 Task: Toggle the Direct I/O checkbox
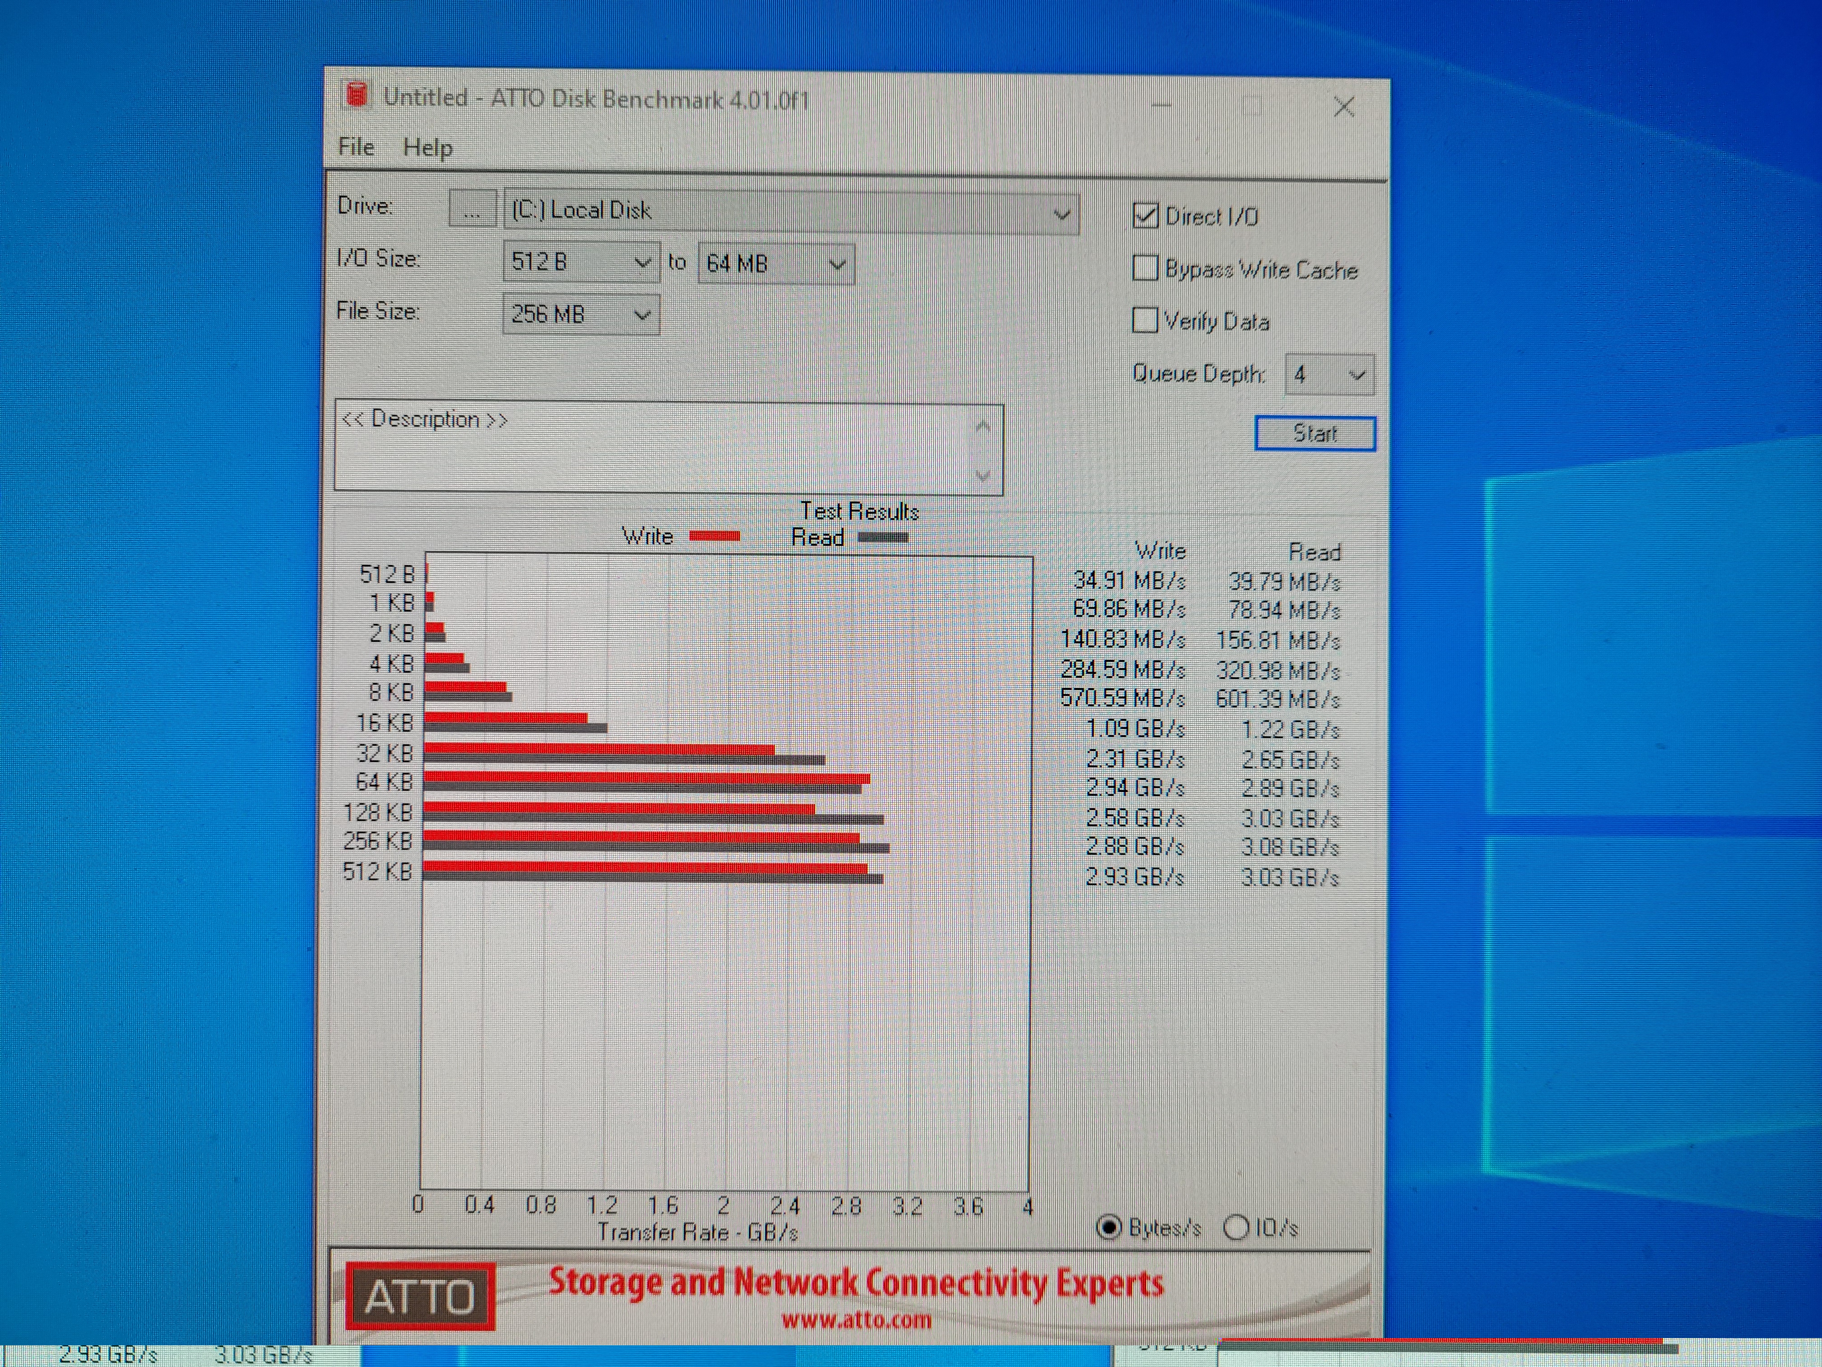1145,216
